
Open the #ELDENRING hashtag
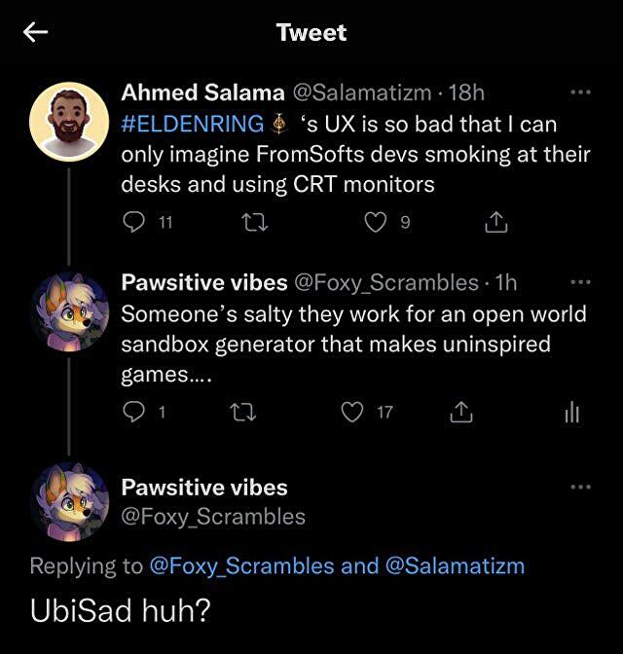click(x=192, y=124)
